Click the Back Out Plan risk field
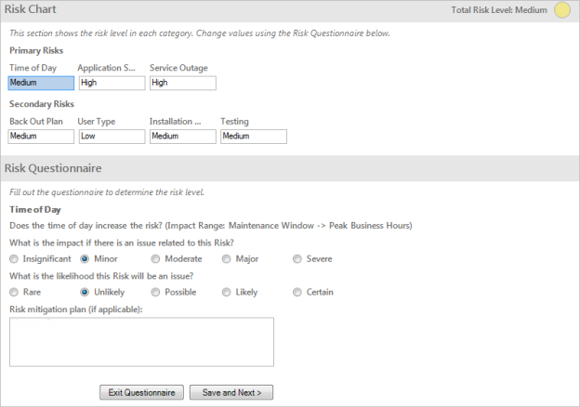 (x=41, y=137)
